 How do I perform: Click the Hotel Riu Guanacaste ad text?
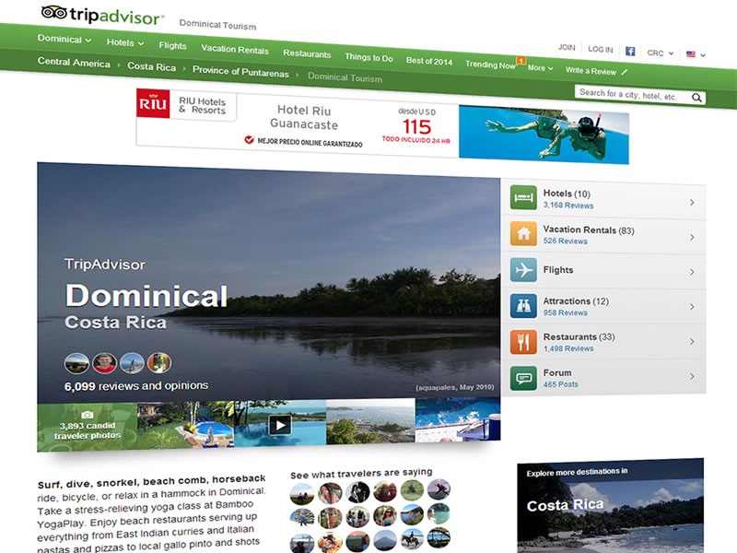(x=304, y=117)
